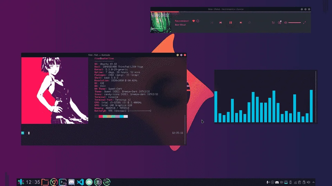332x186 pixels.
Task: Toggle repeat mode in the music player
Action: pos(250,23)
